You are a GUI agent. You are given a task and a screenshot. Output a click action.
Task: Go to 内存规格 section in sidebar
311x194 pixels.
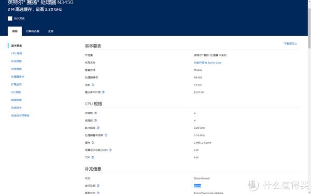coord(16,69)
